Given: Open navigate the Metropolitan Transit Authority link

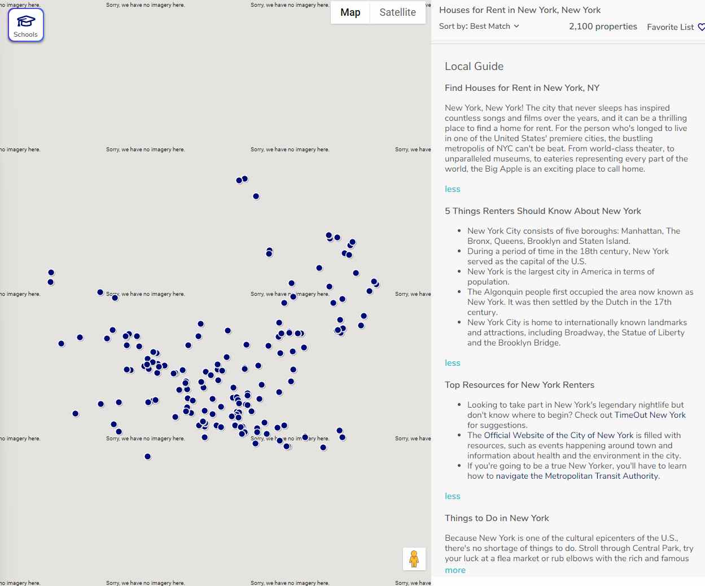Looking at the screenshot, I should pyautogui.click(x=577, y=476).
